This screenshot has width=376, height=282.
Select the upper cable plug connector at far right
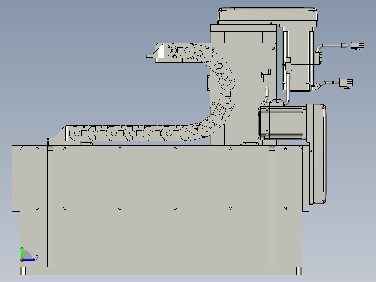coord(358,46)
